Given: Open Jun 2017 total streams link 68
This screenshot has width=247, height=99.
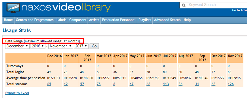Looking at the screenshot, I should (148, 84).
